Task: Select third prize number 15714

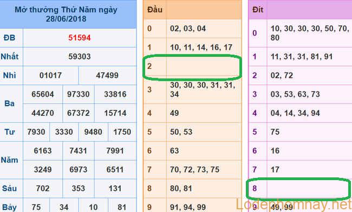Action: click(x=115, y=113)
